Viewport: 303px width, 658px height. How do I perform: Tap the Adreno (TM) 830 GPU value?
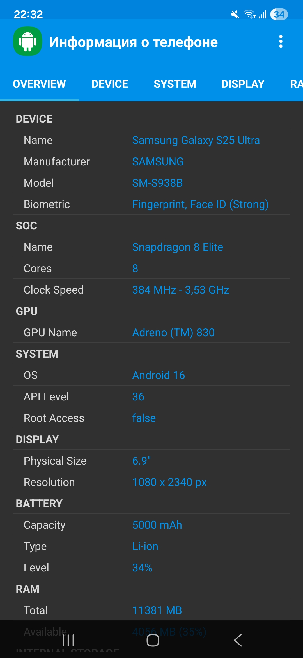173,333
